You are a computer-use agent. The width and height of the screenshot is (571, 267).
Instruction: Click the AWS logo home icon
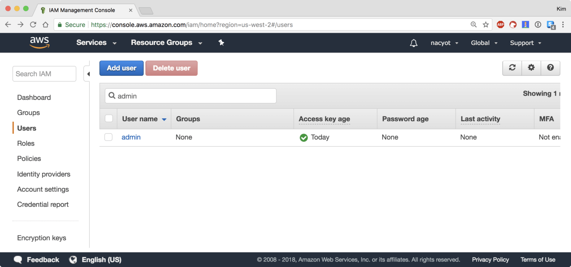[40, 43]
